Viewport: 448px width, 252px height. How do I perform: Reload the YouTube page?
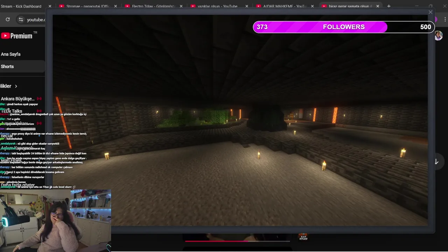tap(8, 20)
